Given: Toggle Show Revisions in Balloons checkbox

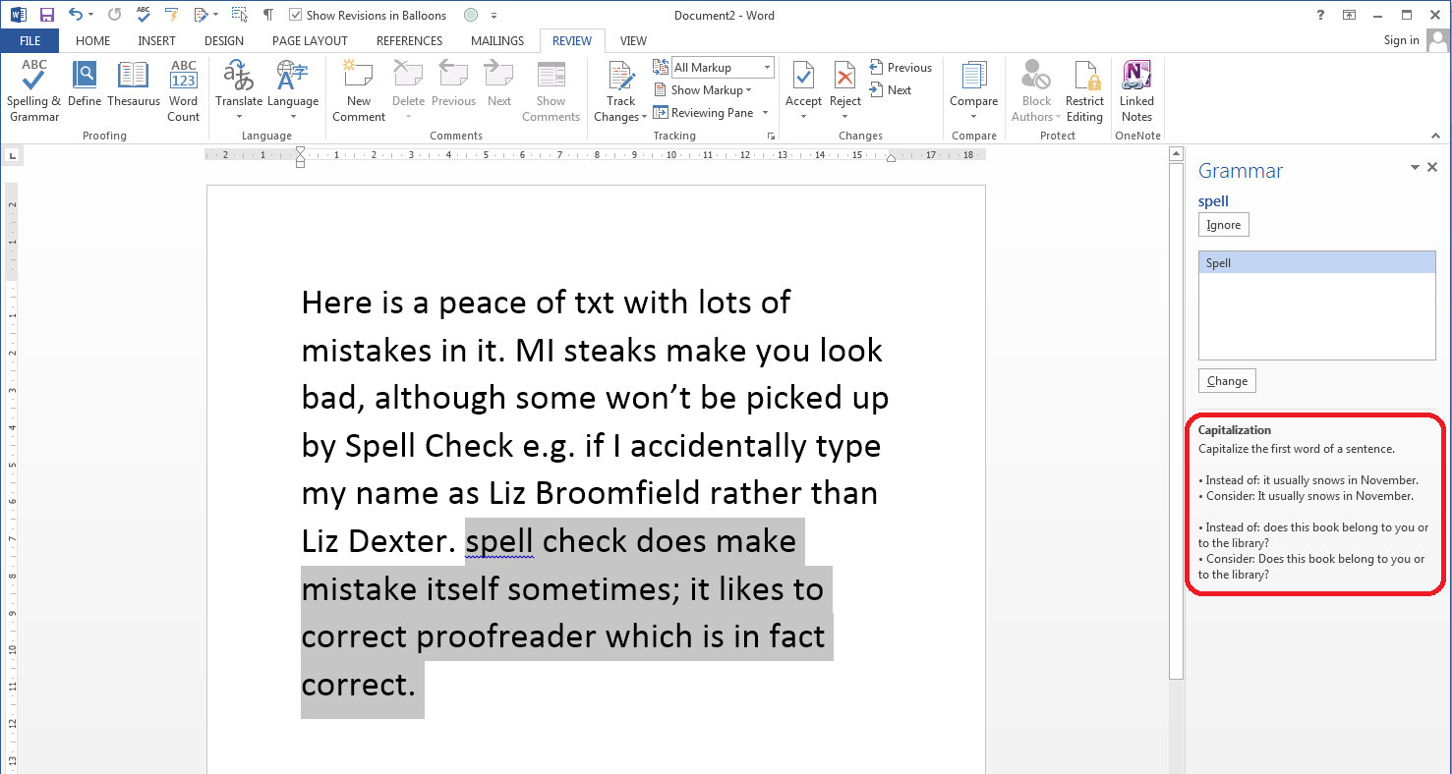Looking at the screenshot, I should [296, 15].
